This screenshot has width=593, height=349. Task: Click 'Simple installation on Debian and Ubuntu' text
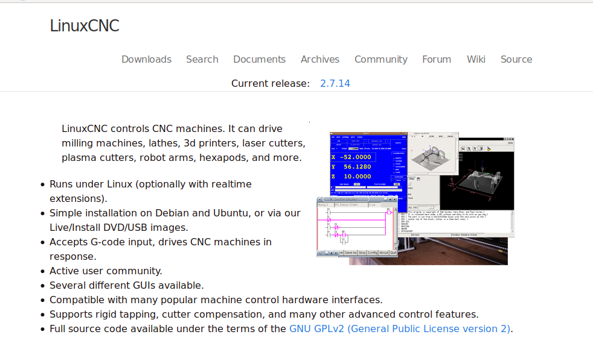pyautogui.click(x=175, y=221)
